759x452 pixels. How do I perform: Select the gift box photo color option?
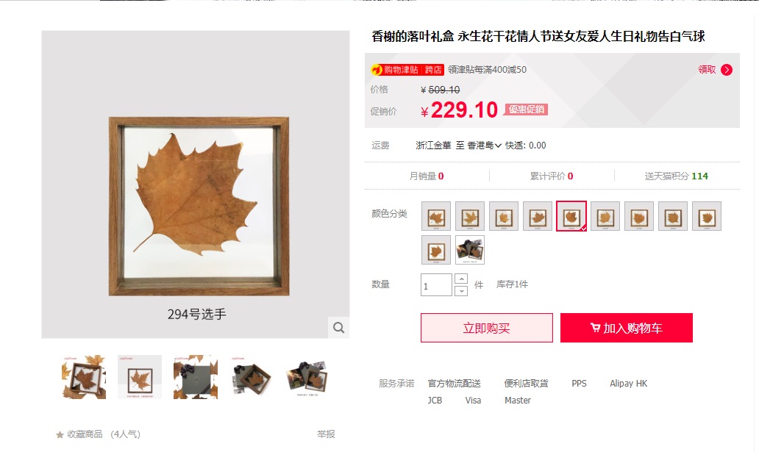[x=470, y=250]
